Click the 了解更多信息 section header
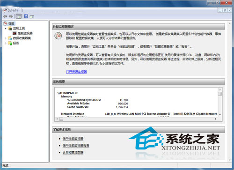Screen dimensions: 234x170 click(139, 130)
